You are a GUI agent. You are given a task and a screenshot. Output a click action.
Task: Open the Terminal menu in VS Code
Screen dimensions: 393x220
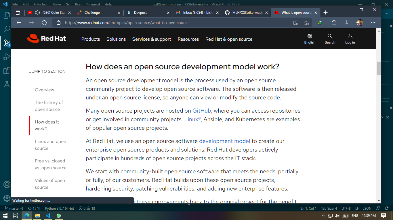click(x=93, y=4)
